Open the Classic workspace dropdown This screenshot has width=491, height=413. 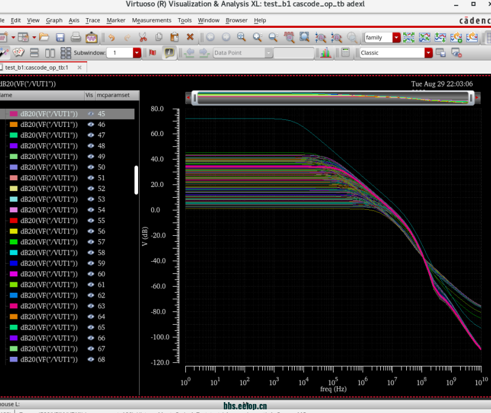point(429,53)
